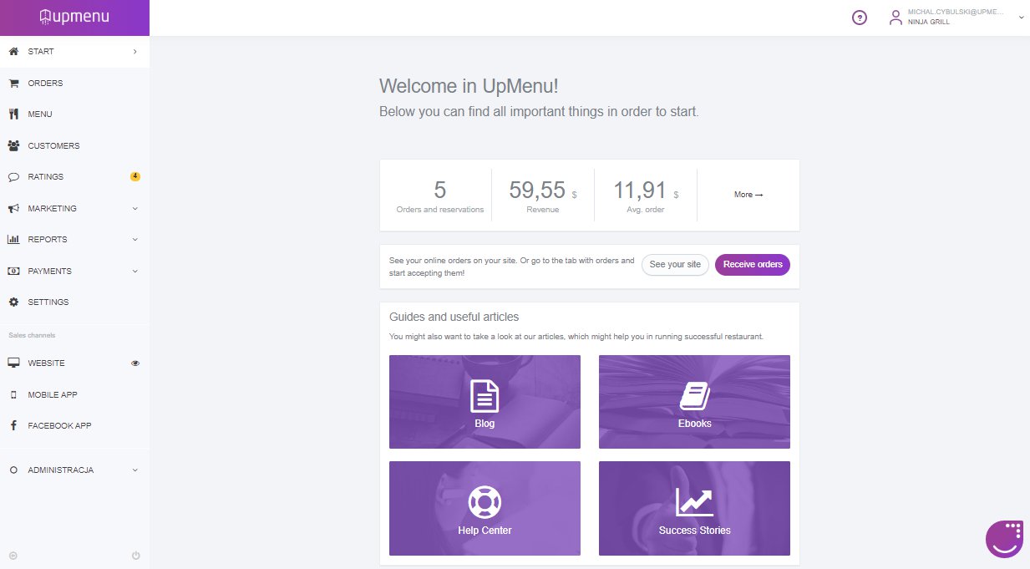Click the power logout icon
Screen dimensions: 1030x569
point(135,556)
